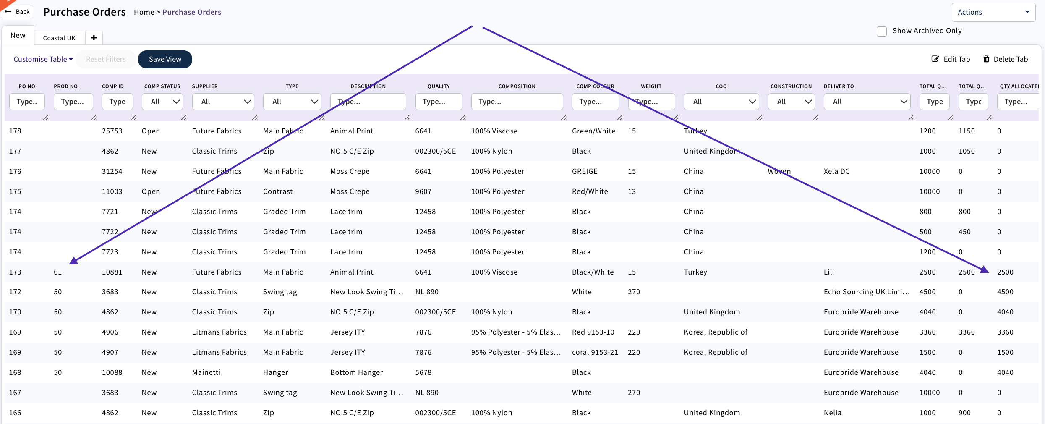
Task: Open the Comp Status filter dropdown
Action: click(x=162, y=102)
